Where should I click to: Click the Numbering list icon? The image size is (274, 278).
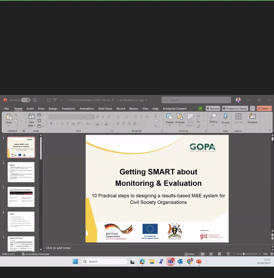coord(127,117)
